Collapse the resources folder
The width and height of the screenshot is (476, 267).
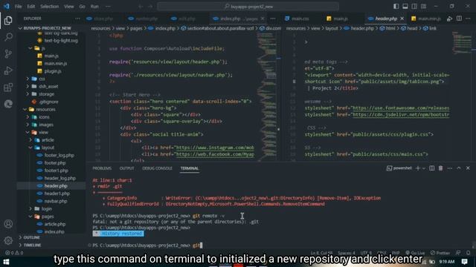pyautogui.click(x=45, y=109)
